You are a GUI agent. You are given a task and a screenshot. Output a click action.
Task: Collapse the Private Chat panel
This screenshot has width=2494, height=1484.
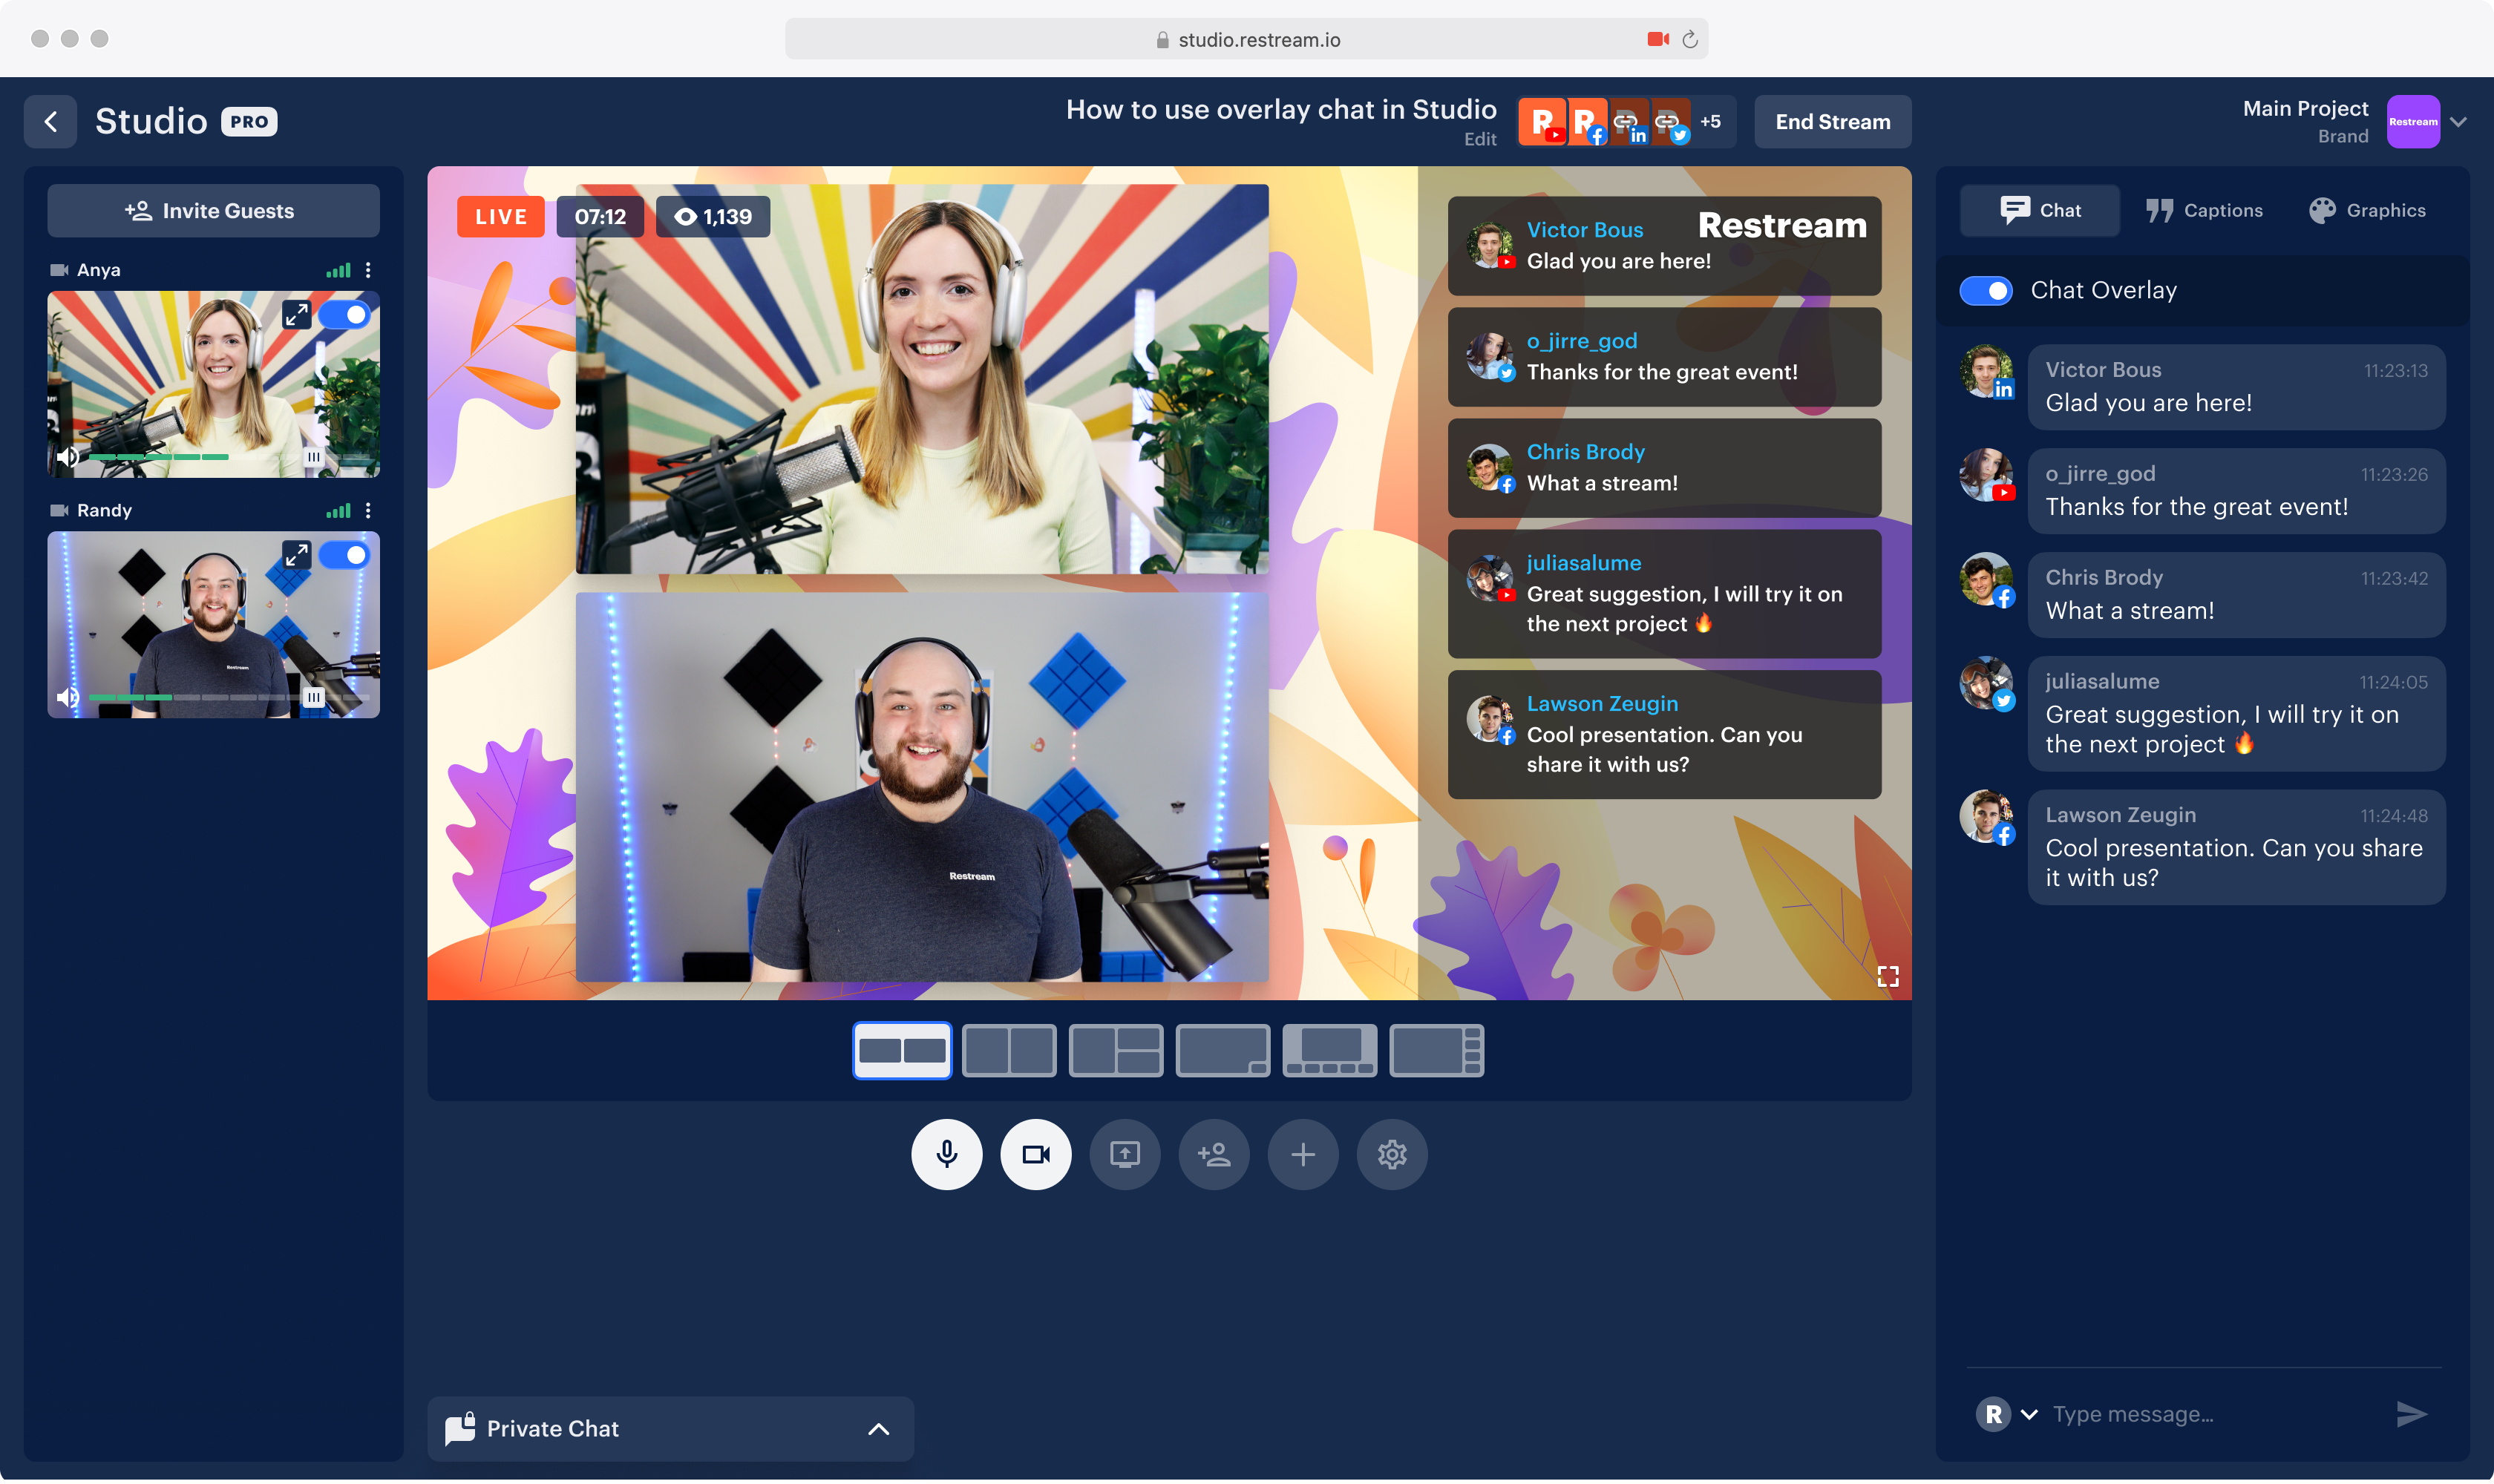click(878, 1428)
